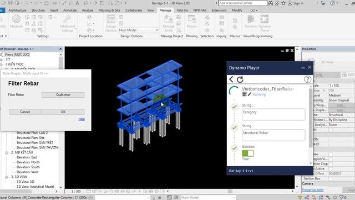Close the Project Browser panel
Viewport: 355px width, 200px height.
point(60,49)
